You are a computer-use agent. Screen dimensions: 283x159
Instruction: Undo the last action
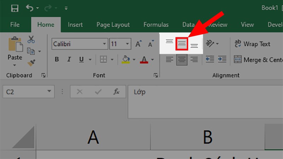[29, 8]
